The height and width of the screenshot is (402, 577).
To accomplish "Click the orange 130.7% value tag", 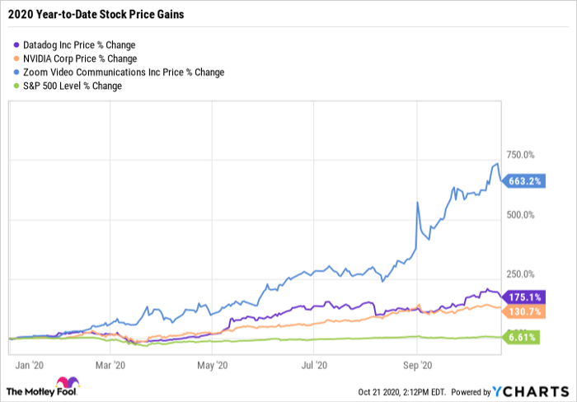I will pos(523,311).
